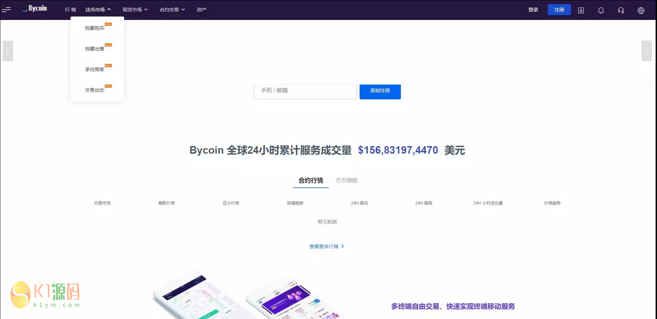Viewport: 657px width, 319px height.
Task: Click the 价格趋势 column header
Action: pyautogui.click(x=552, y=203)
